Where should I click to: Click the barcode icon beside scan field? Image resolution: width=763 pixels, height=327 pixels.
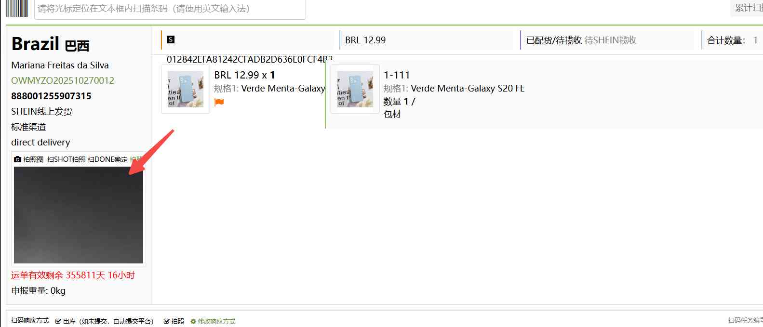[17, 9]
